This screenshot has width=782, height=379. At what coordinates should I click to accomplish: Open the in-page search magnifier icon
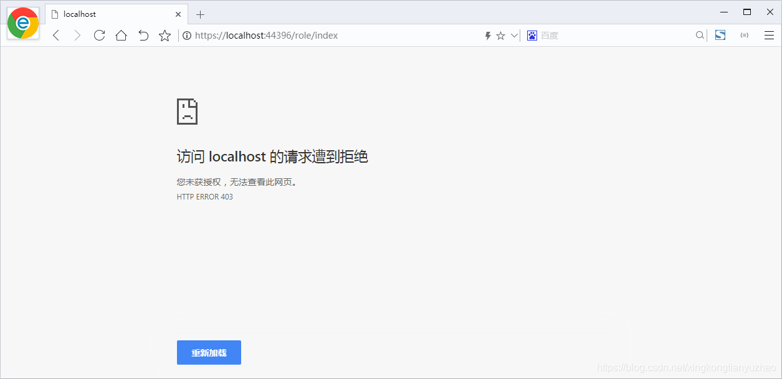[x=700, y=36]
